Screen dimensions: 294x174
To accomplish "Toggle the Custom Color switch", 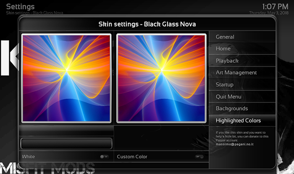I will tap(199, 157).
